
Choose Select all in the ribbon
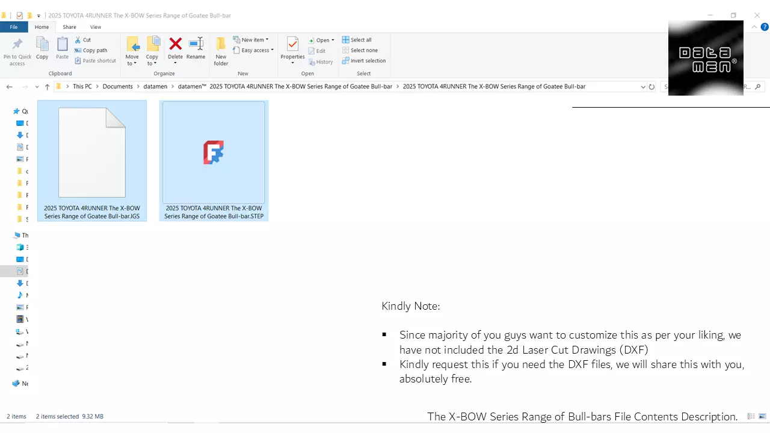pyautogui.click(x=357, y=40)
